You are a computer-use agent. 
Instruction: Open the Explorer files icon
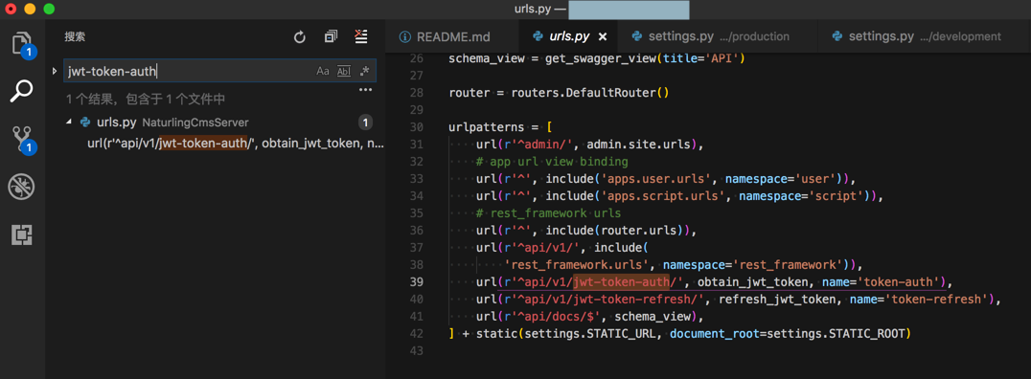[x=22, y=43]
